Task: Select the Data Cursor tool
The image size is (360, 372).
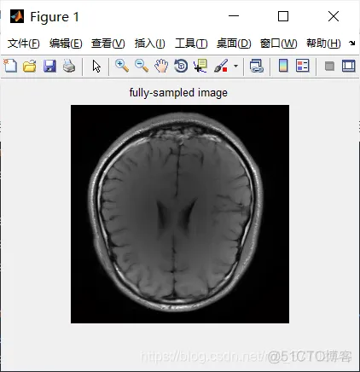Action: coord(200,66)
